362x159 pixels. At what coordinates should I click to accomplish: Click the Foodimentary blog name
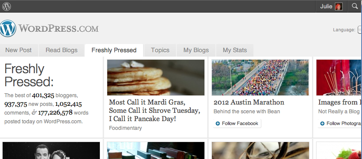click(125, 128)
